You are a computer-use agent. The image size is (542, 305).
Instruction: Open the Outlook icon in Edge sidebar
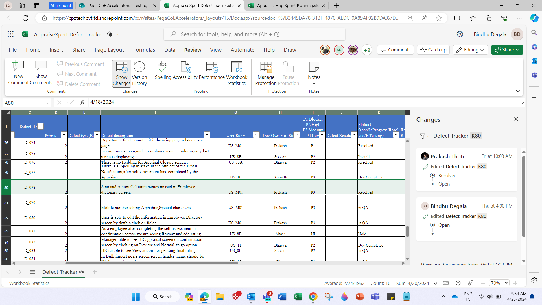point(534,61)
